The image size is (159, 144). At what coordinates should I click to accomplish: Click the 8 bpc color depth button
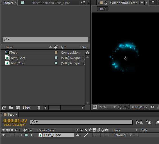pos(26,108)
